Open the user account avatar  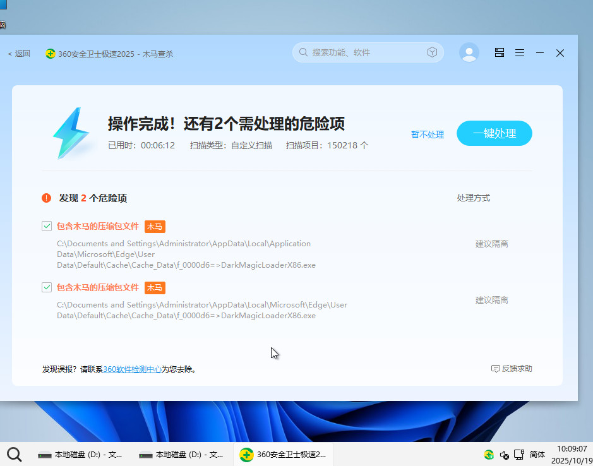tap(469, 52)
